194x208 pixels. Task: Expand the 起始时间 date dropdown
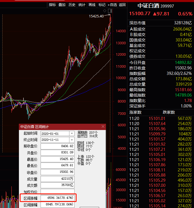(x=72, y=133)
